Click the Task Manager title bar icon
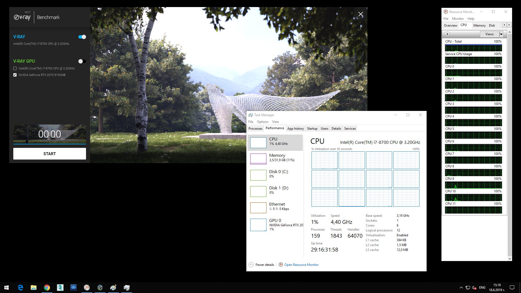521x293 pixels. [251, 115]
